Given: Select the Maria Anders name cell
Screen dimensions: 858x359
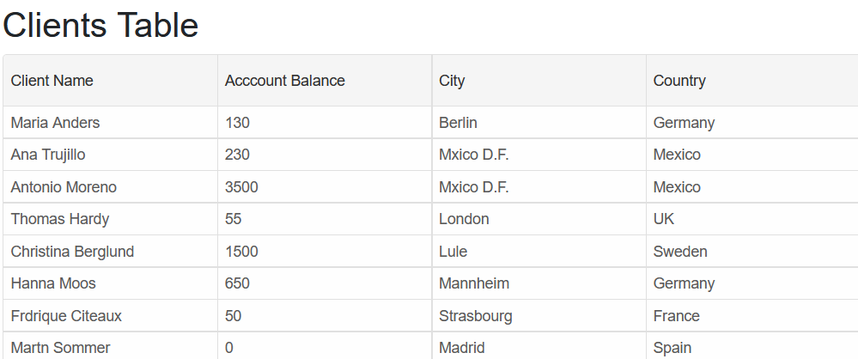Looking at the screenshot, I should (111, 123).
